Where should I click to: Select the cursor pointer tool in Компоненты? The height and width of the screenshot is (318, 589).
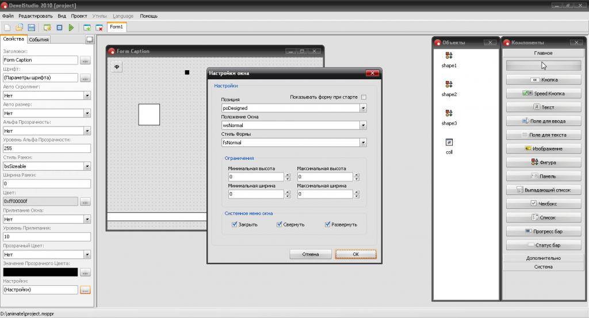(x=544, y=66)
